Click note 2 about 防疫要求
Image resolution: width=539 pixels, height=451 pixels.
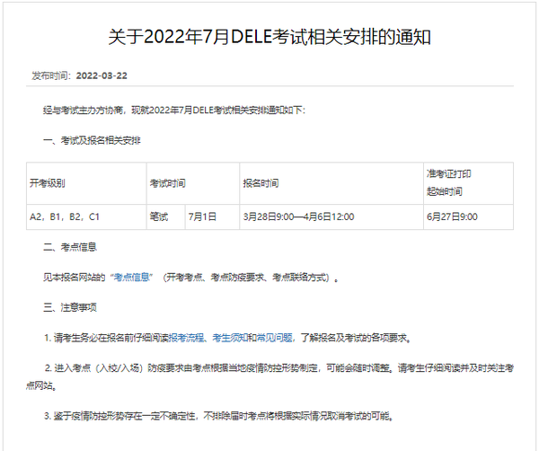click(269, 377)
